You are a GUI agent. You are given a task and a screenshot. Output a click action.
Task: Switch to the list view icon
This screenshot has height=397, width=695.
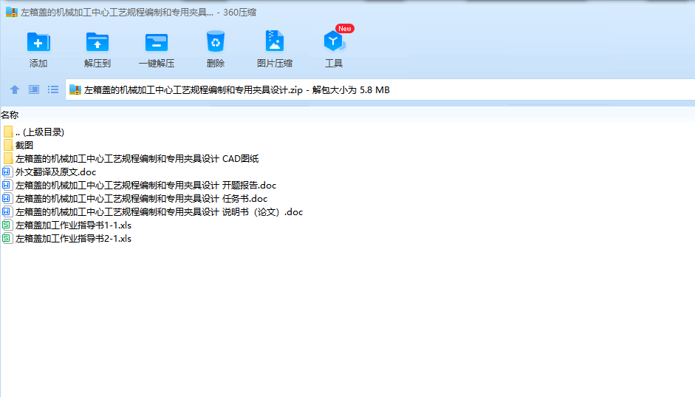(53, 89)
